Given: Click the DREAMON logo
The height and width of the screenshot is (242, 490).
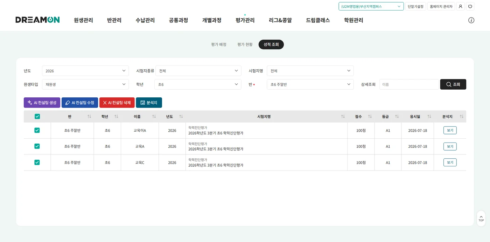Looking at the screenshot, I should click(x=37, y=20).
